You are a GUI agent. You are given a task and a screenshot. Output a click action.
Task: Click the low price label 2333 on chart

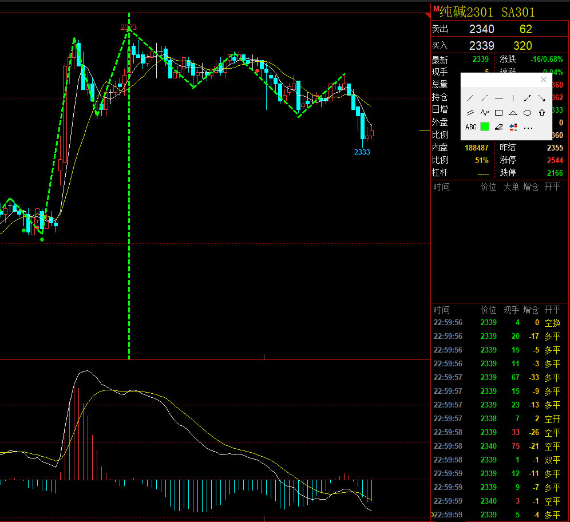point(362,152)
